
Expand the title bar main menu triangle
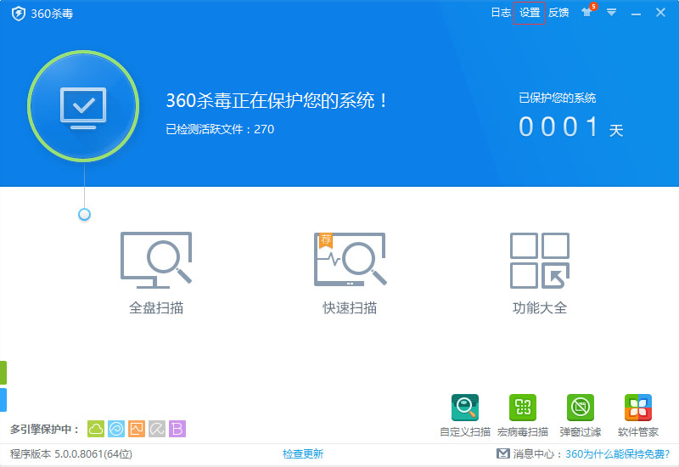611,12
